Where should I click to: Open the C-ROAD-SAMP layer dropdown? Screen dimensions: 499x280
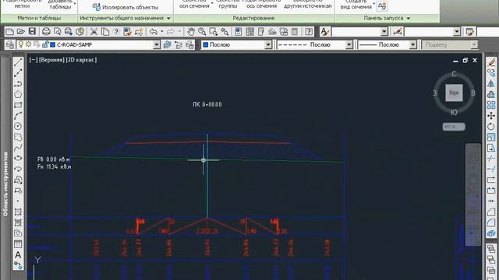point(156,45)
